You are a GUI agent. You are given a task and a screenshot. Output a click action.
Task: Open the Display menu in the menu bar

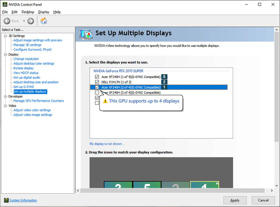[x=44, y=12]
